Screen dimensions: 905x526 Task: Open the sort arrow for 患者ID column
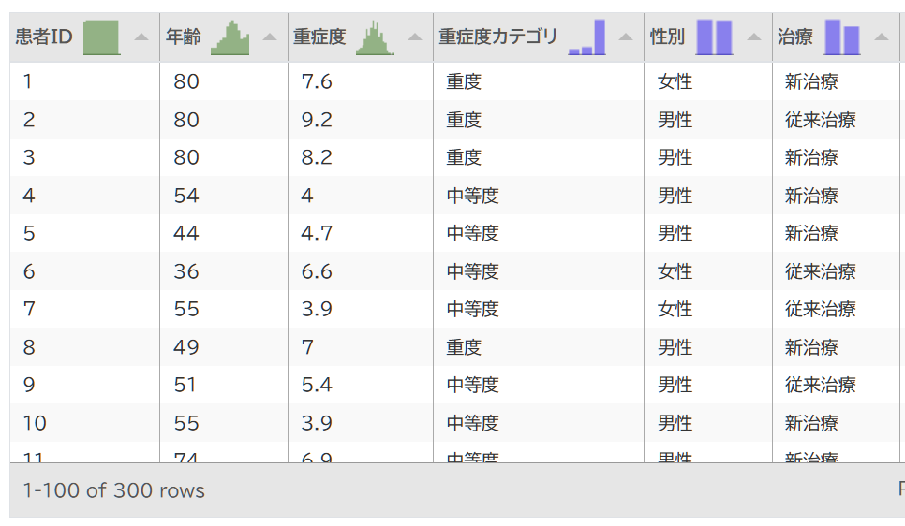click(x=141, y=37)
